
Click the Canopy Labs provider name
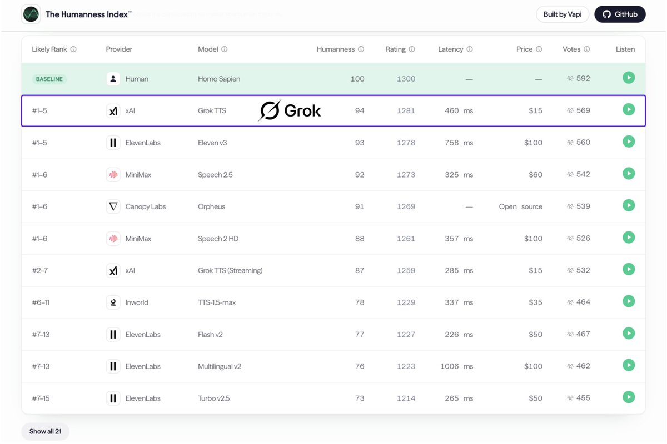tap(146, 206)
